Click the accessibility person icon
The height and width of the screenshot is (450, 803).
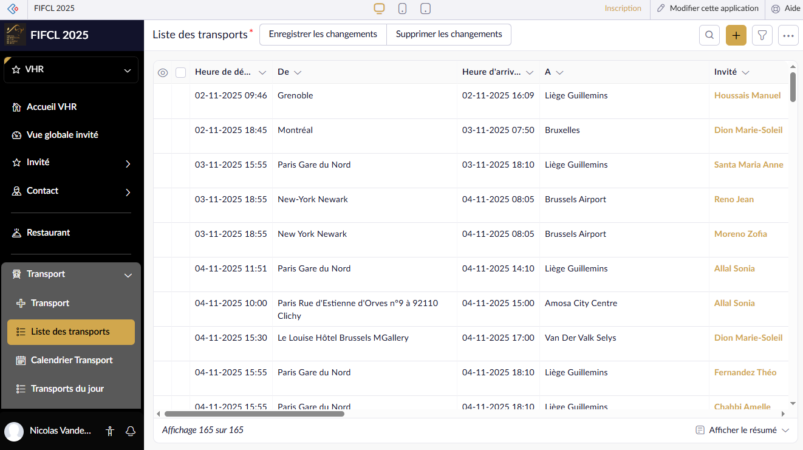tap(109, 431)
